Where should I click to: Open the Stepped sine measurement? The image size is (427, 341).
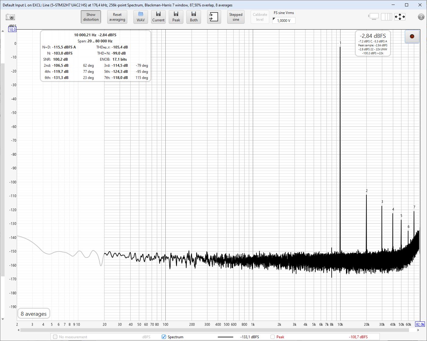[236, 17]
